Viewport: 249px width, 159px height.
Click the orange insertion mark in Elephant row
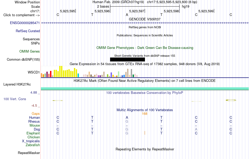(x=145, y=133)
